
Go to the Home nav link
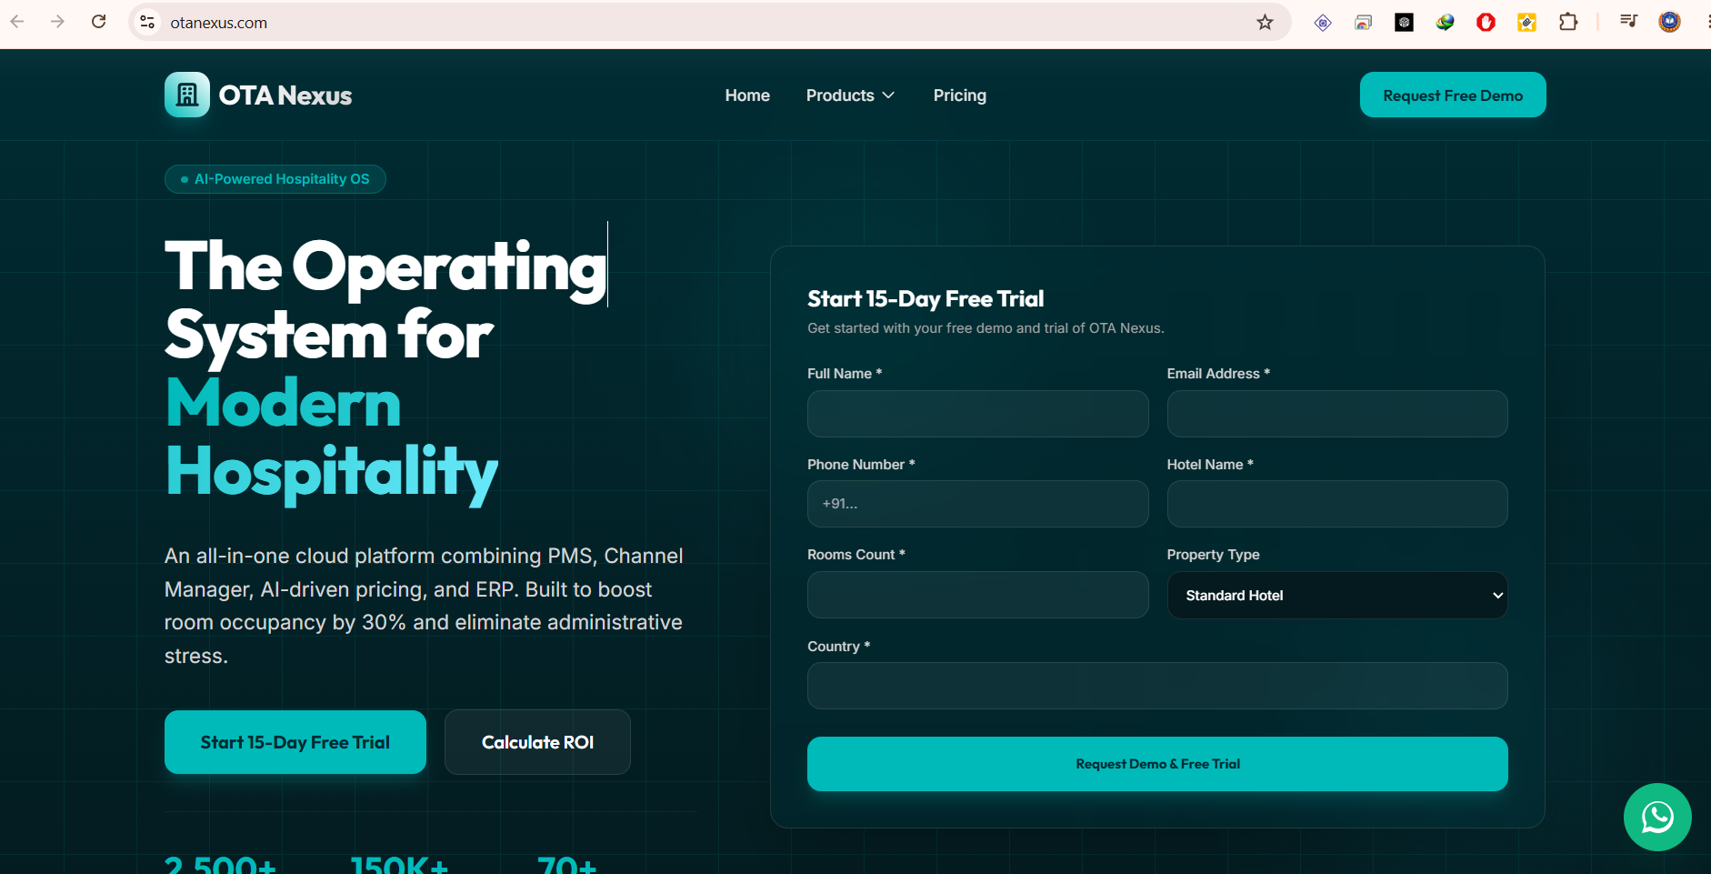747,95
